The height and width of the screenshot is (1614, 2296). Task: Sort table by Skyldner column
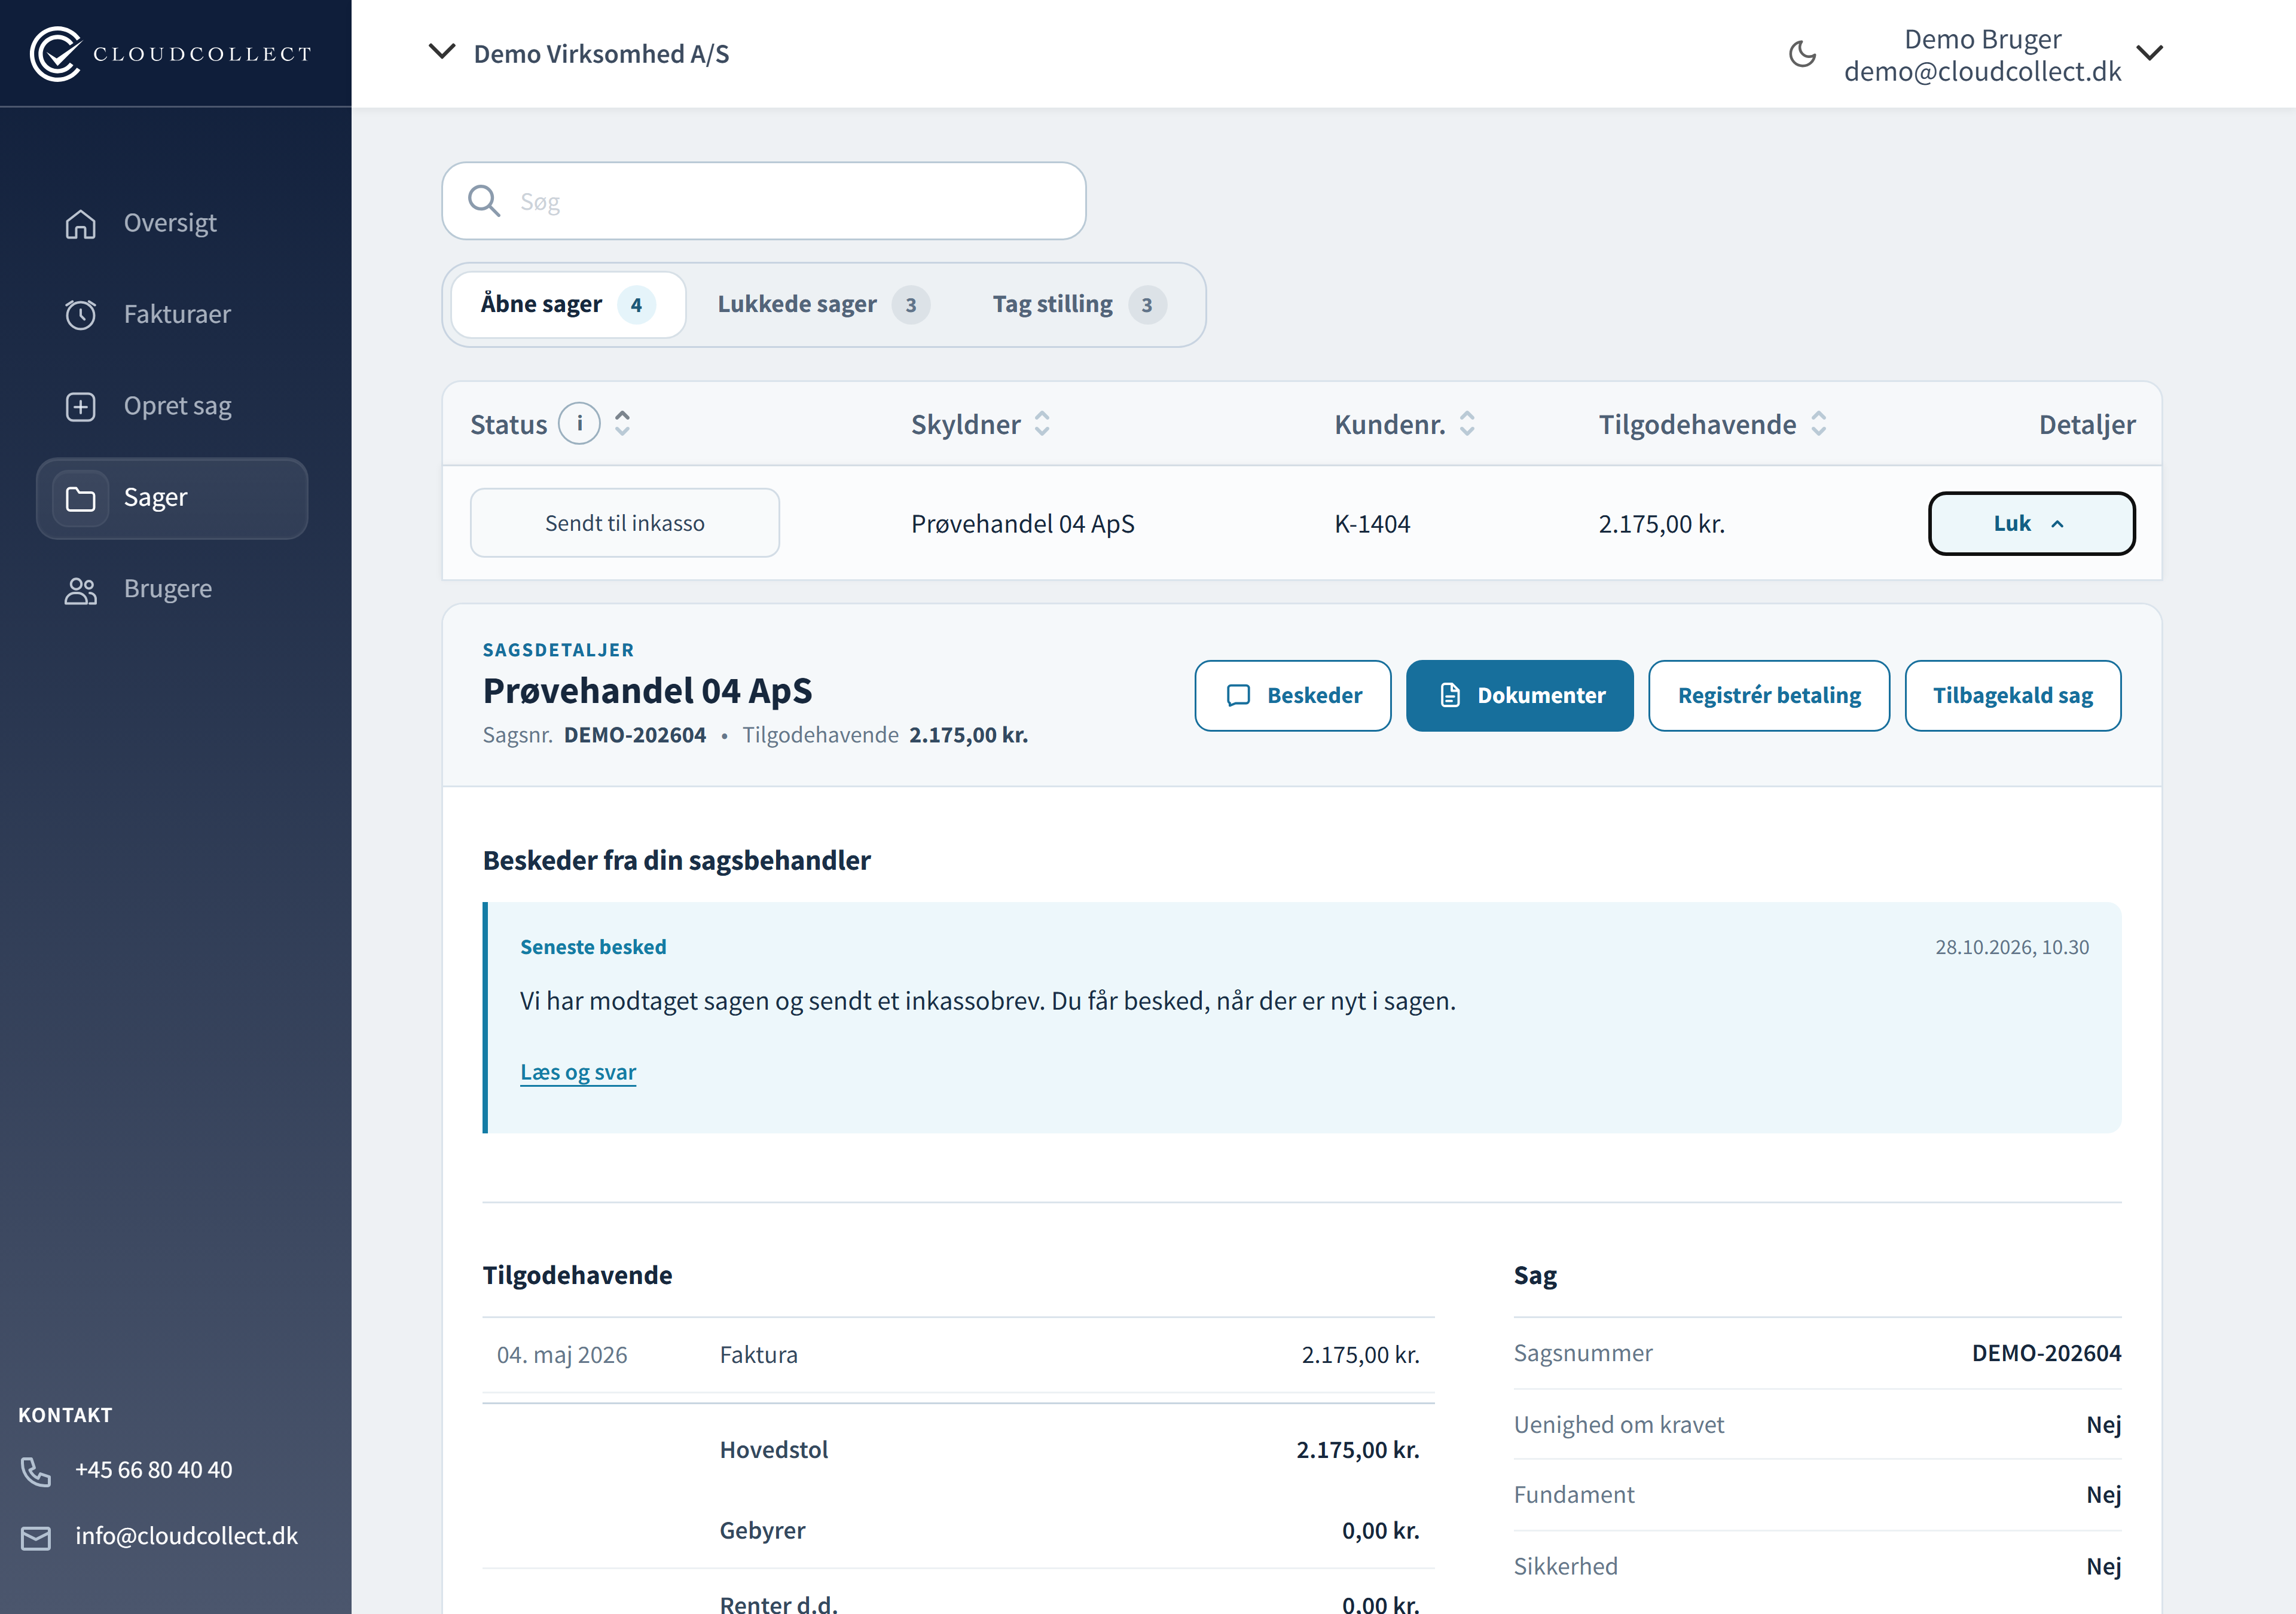click(x=1042, y=423)
